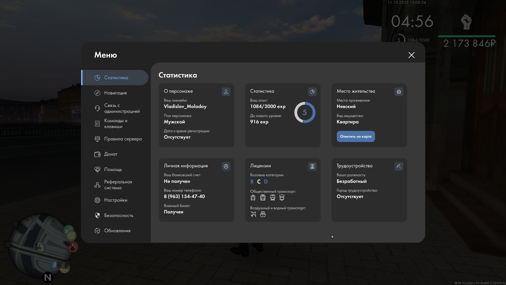Close the Меню window with X
The width and height of the screenshot is (506, 285).
tap(411, 55)
